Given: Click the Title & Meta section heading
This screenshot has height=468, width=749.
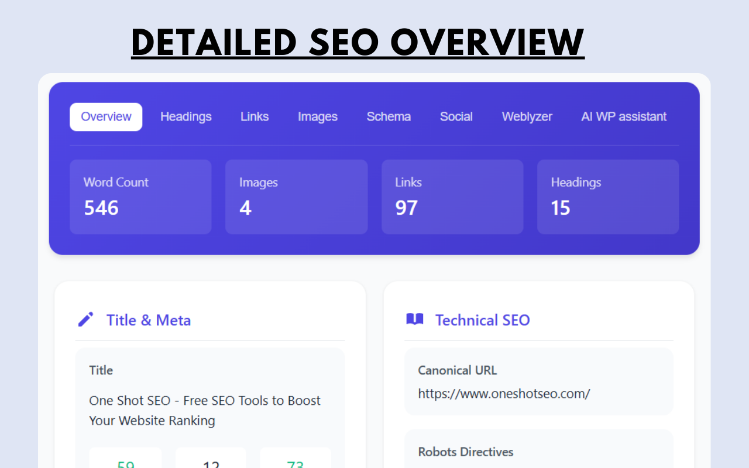Looking at the screenshot, I should point(149,320).
